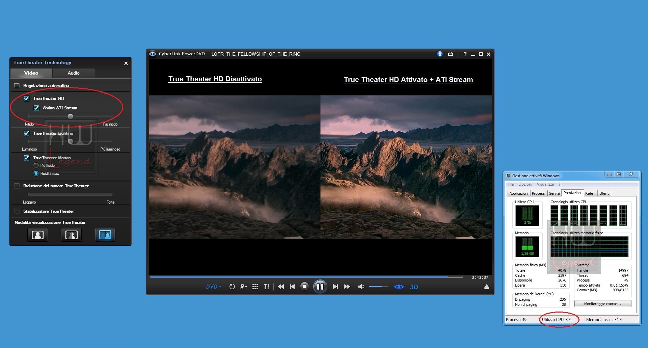
Task: Click the 2:43:37 time display
Action: click(x=480, y=277)
